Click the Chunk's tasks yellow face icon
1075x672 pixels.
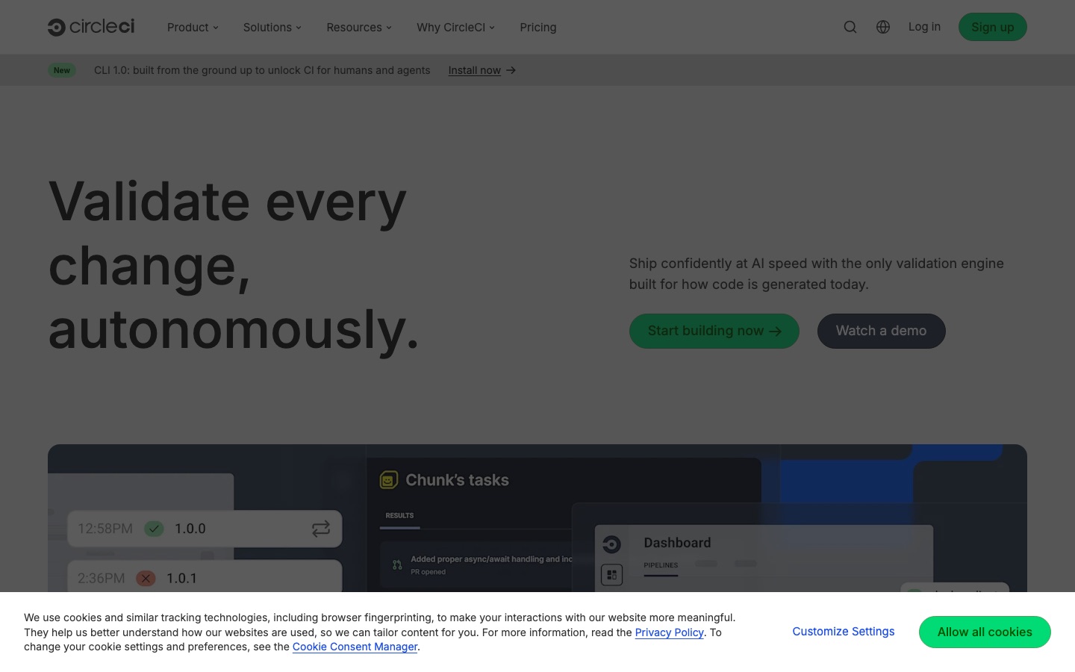[389, 480]
